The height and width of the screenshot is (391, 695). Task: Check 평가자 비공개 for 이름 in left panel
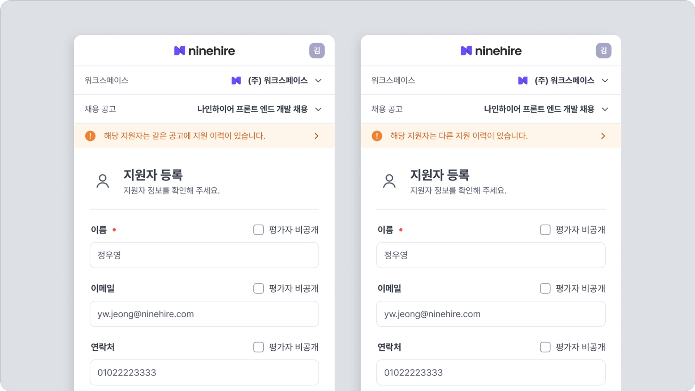point(259,230)
